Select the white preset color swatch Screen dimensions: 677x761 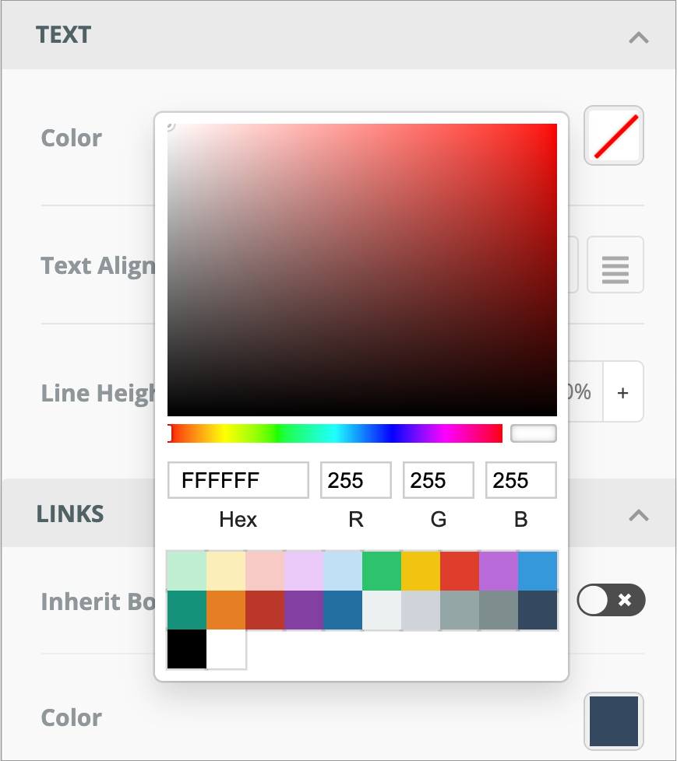pos(226,649)
